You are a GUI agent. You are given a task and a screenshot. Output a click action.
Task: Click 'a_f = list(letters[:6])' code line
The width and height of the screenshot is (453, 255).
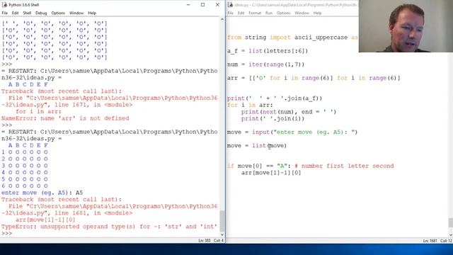(268, 51)
